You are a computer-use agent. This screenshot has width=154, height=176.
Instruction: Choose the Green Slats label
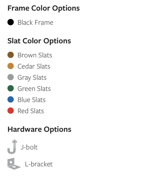(34, 89)
